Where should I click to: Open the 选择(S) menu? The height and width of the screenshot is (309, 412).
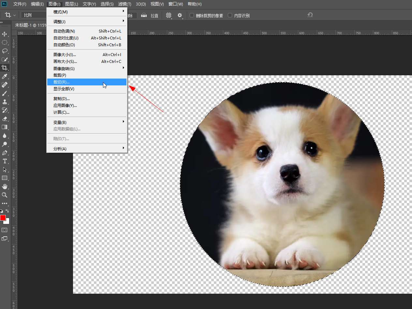(107, 4)
